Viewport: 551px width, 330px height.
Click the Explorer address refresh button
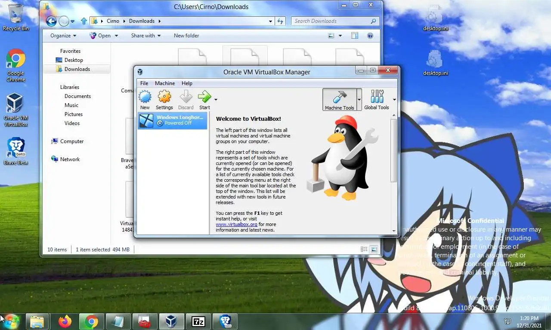point(280,21)
